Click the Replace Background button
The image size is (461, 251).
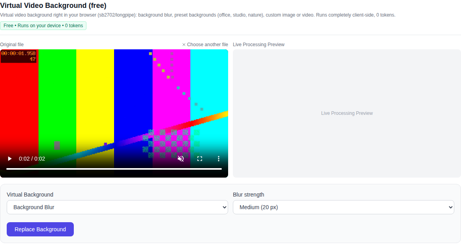(40, 229)
